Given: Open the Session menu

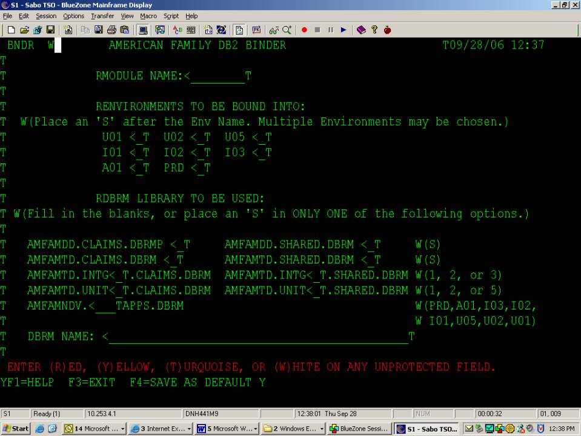Looking at the screenshot, I should tap(46, 16).
